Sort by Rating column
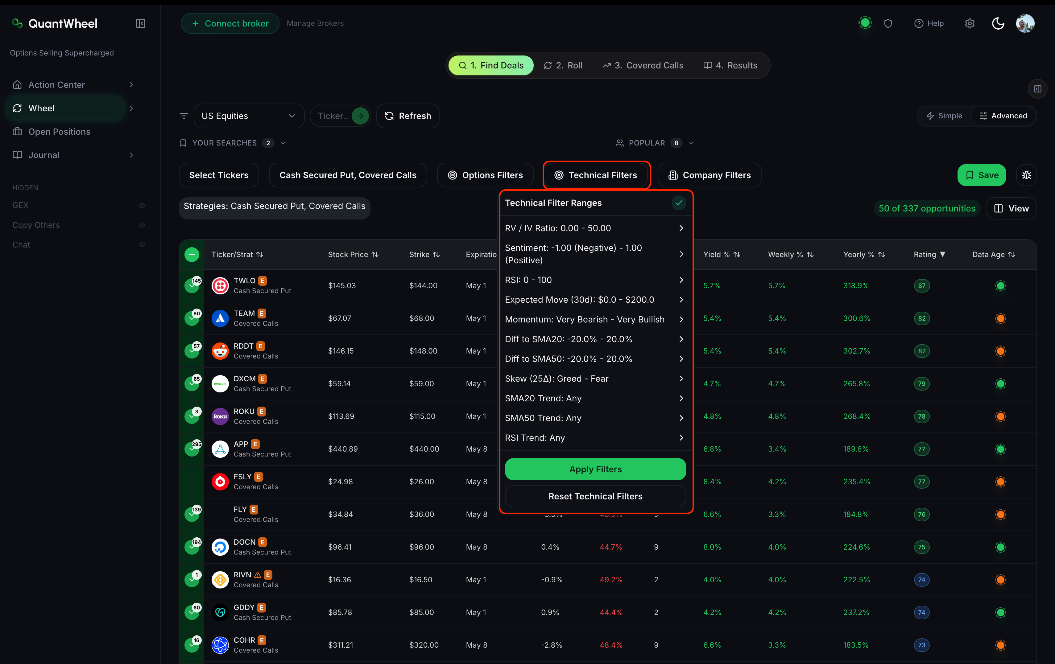This screenshot has height=664, width=1055. 929,255
